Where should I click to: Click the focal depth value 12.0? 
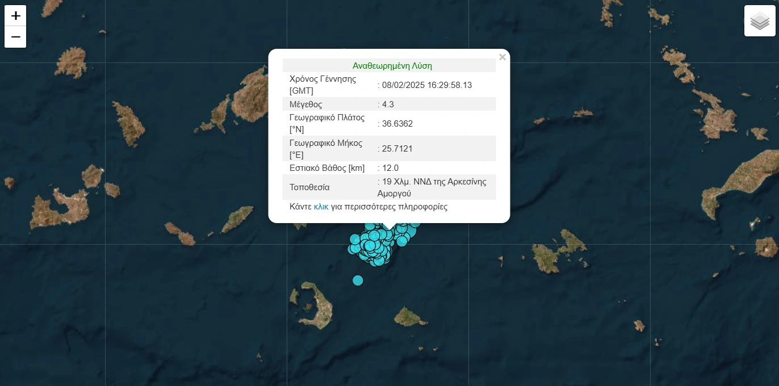[x=390, y=168]
